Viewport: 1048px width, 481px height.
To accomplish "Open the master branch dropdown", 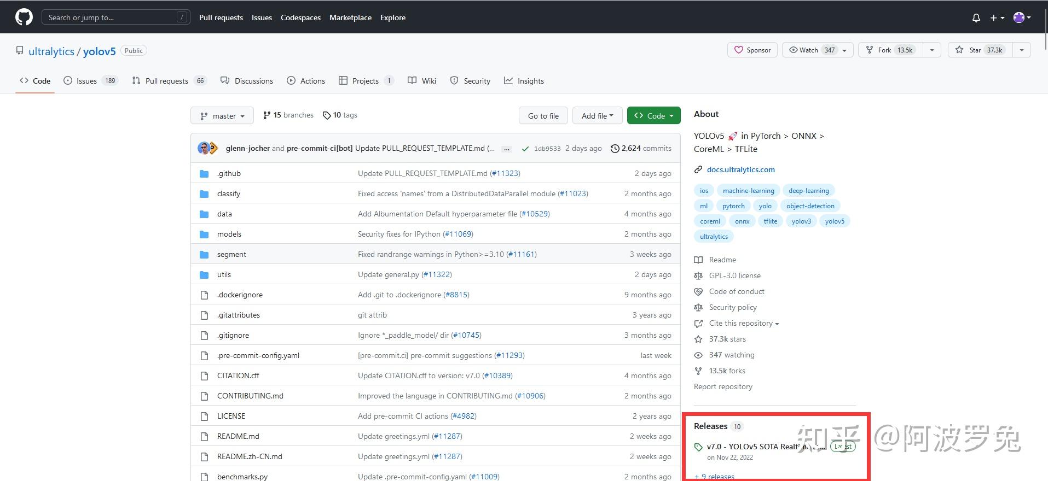I will click(222, 116).
